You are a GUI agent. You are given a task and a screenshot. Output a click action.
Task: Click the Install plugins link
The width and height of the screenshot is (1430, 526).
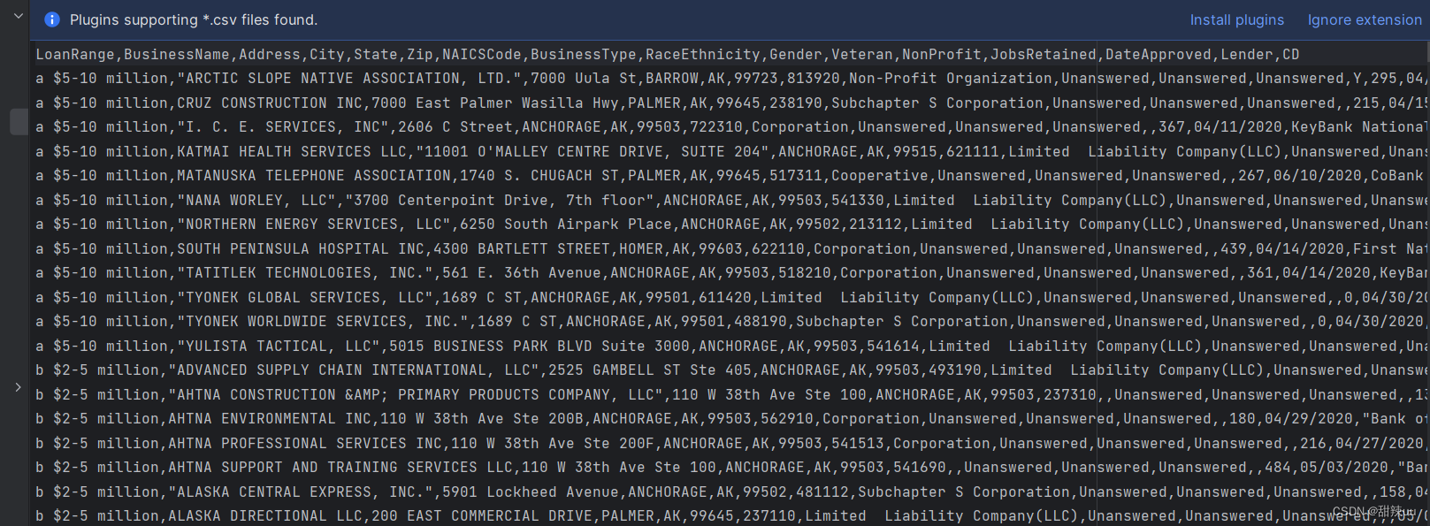point(1236,19)
